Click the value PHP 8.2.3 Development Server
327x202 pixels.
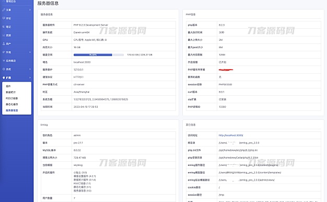click(91, 25)
